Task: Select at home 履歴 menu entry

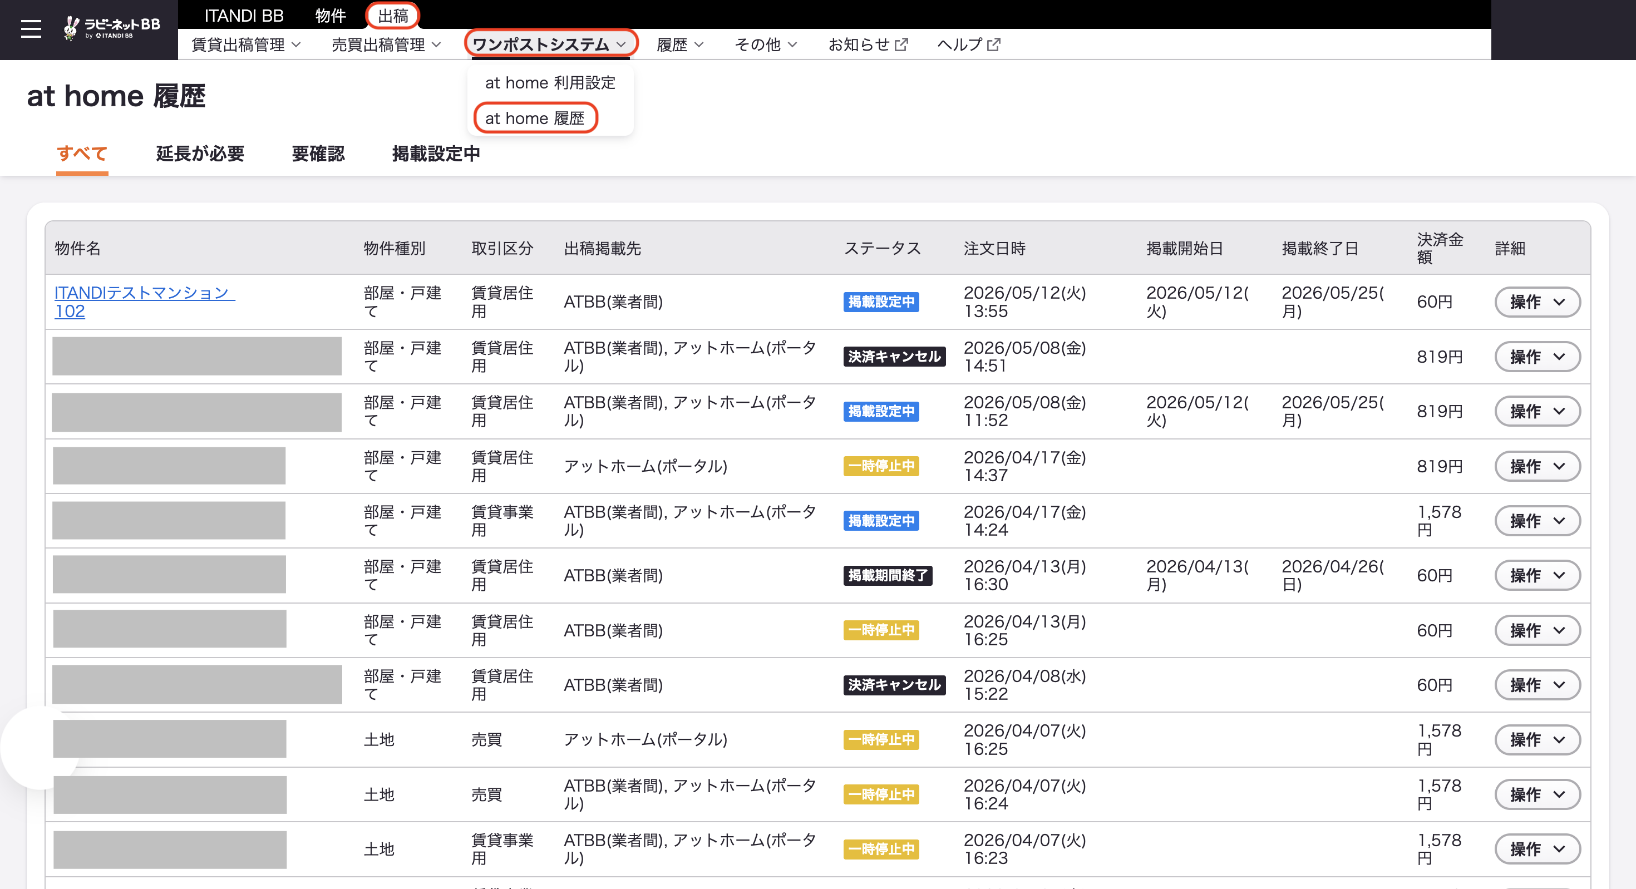Action: tap(535, 118)
